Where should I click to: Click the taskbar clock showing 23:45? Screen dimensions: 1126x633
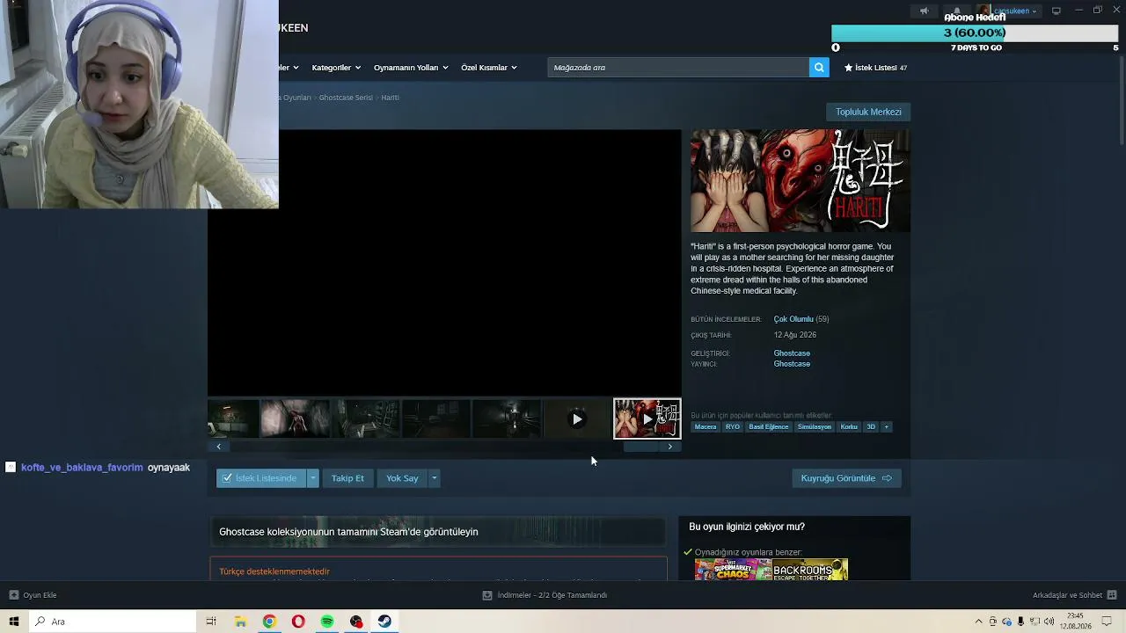point(1075,622)
